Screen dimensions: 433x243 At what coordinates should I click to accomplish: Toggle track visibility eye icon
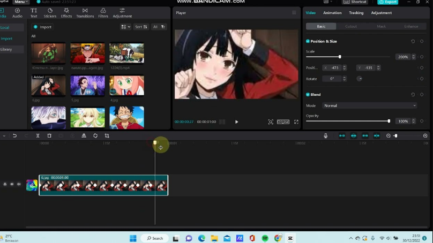click(12, 184)
